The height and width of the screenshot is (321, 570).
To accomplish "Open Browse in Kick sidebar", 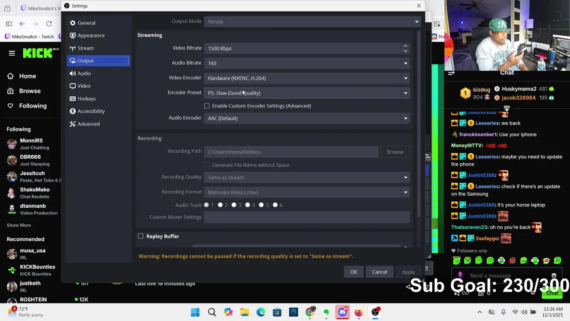I will click(30, 91).
